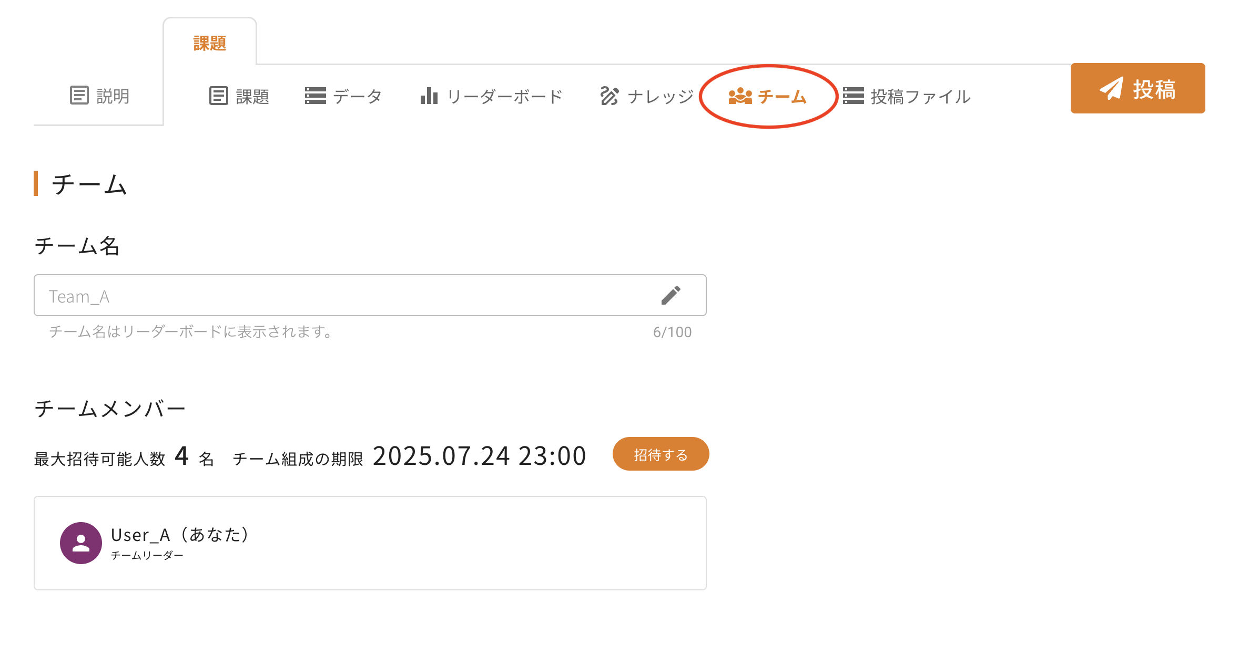Viewport: 1239px width, 666px height.
Task: Open the ナレッジ section label
Action: 661,97
